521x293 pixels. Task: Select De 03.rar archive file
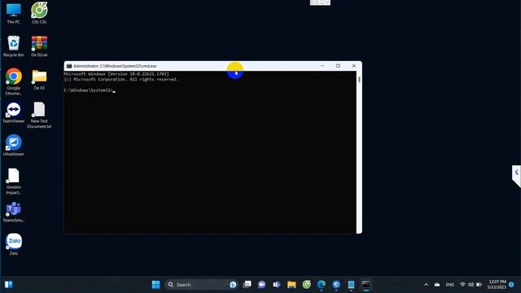[39, 46]
